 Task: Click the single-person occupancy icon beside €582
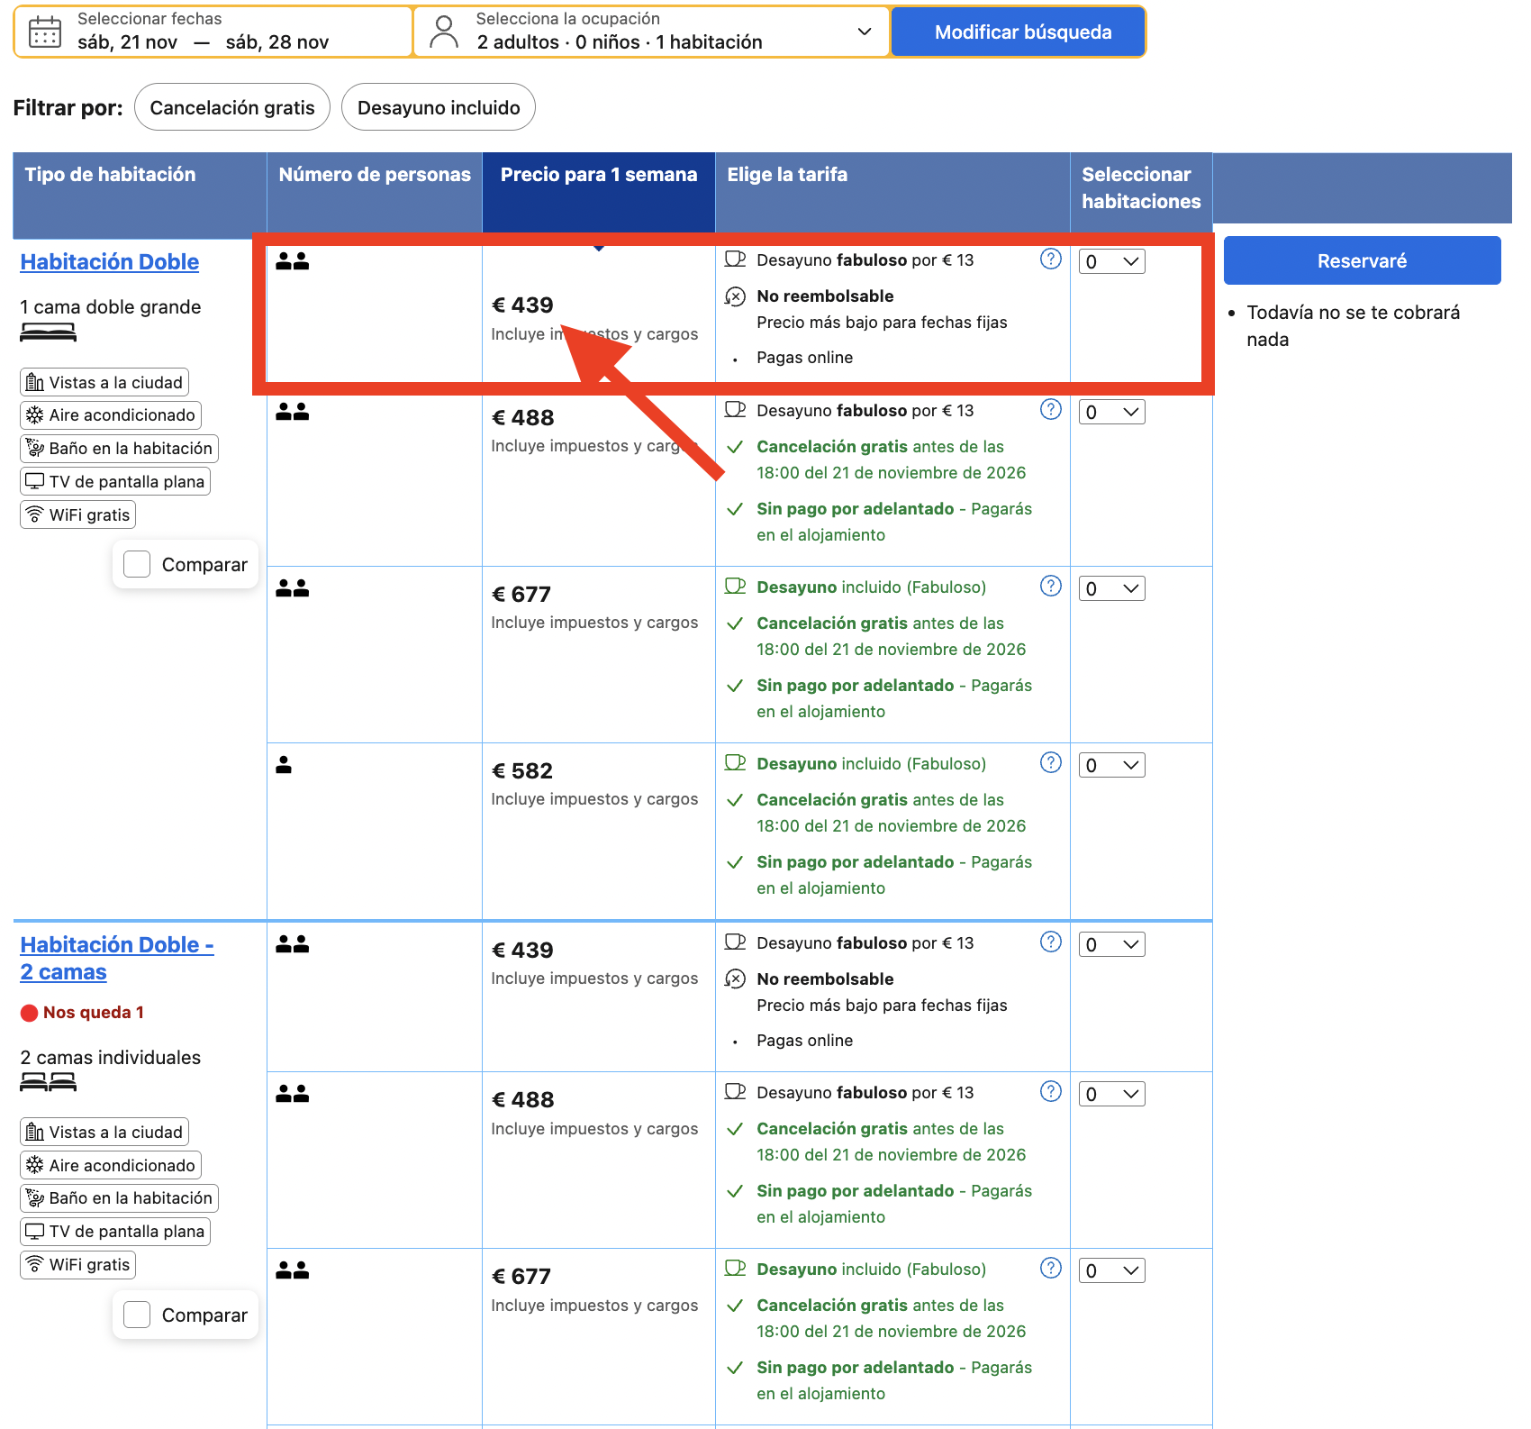pyautogui.click(x=284, y=765)
